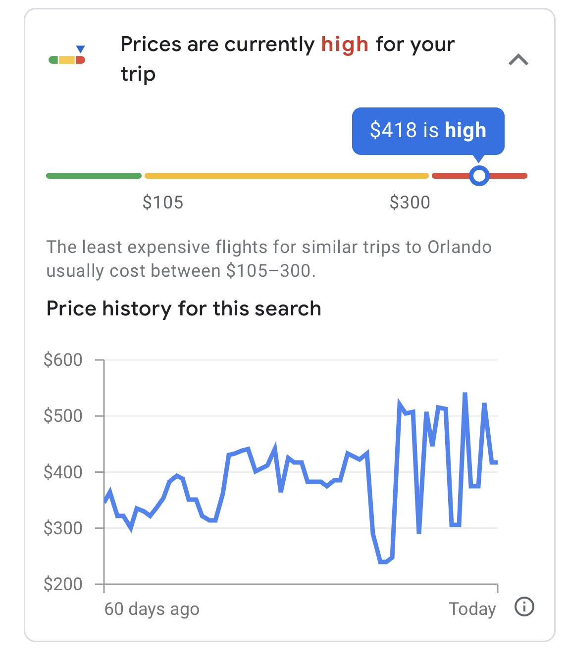Click the green low-price bar segment
This screenshot has height=659, width=568.
coord(94,176)
